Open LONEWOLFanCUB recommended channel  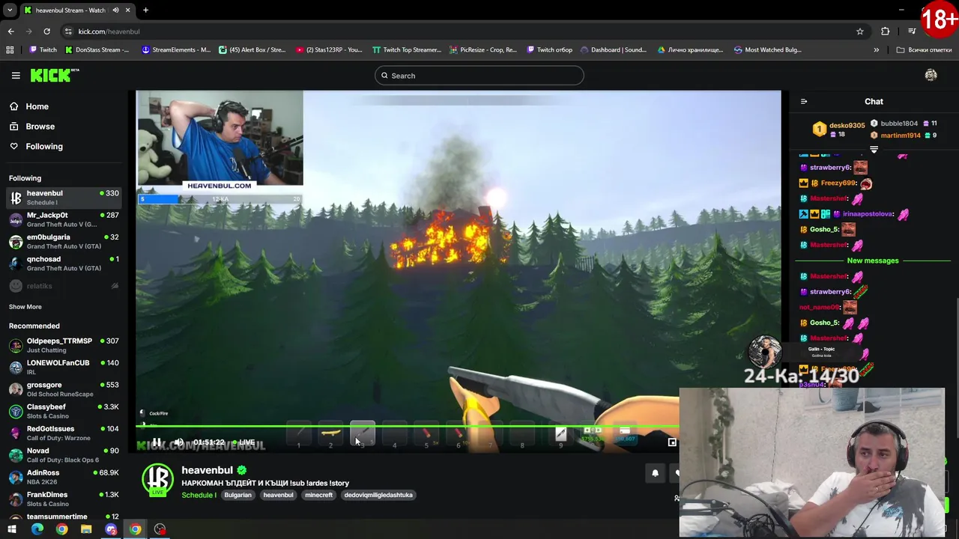(63, 367)
